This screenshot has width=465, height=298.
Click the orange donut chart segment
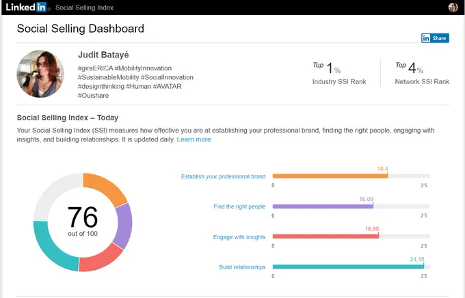[106, 187]
